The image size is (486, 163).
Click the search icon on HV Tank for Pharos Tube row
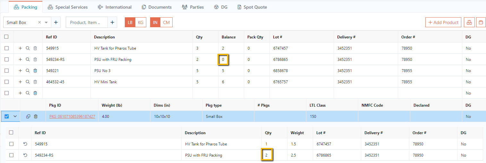point(28,48)
